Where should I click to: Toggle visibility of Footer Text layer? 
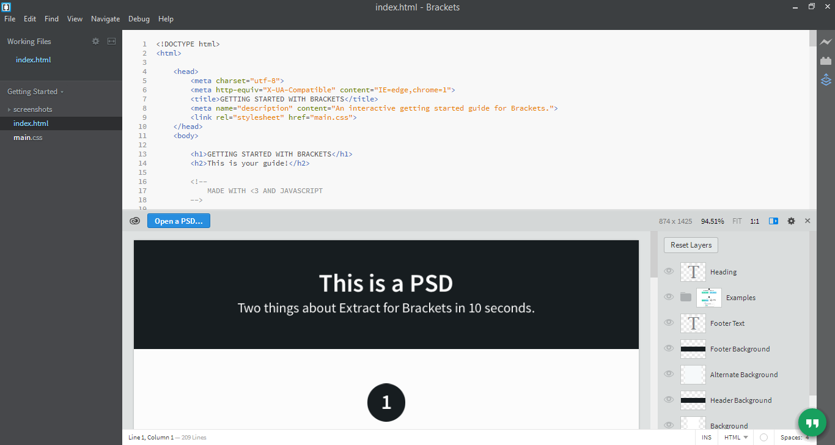669,323
